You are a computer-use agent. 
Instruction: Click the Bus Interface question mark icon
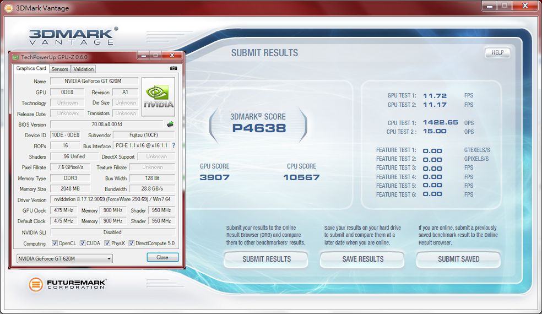tap(174, 146)
